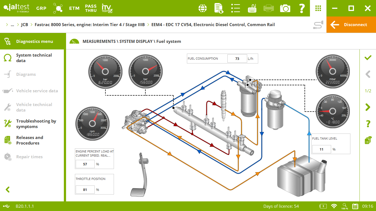This screenshot has height=211, width=376.
Task: Collapse the left sidebar with arrow
Action: pyautogui.click(x=8, y=190)
